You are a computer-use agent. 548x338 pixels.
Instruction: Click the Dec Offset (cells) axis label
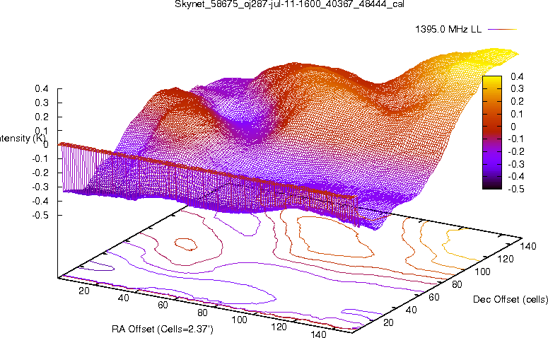[511, 299]
